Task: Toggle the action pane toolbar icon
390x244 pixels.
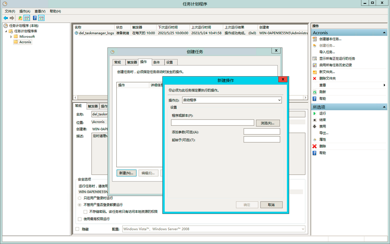Action: [41, 18]
